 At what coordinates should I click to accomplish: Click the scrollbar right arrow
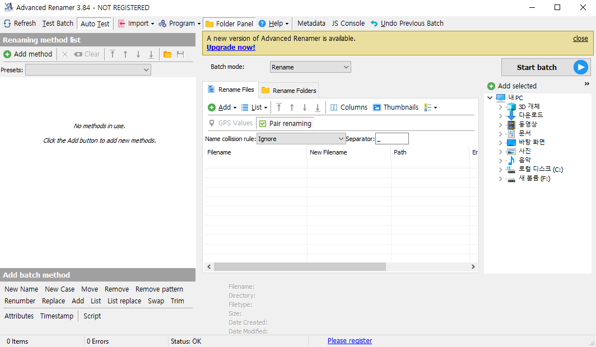coord(473,266)
